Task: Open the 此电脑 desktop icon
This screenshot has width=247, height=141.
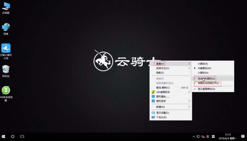Action: coord(6,8)
